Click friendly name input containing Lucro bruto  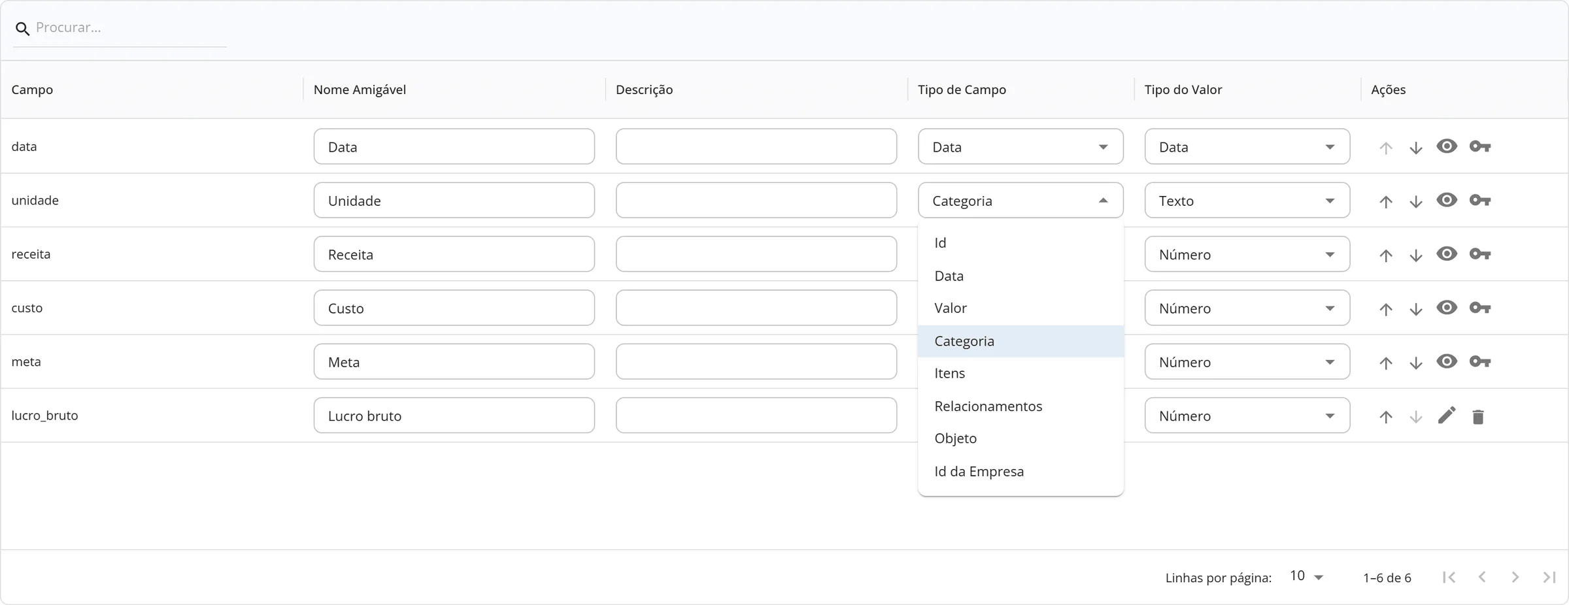coord(454,416)
